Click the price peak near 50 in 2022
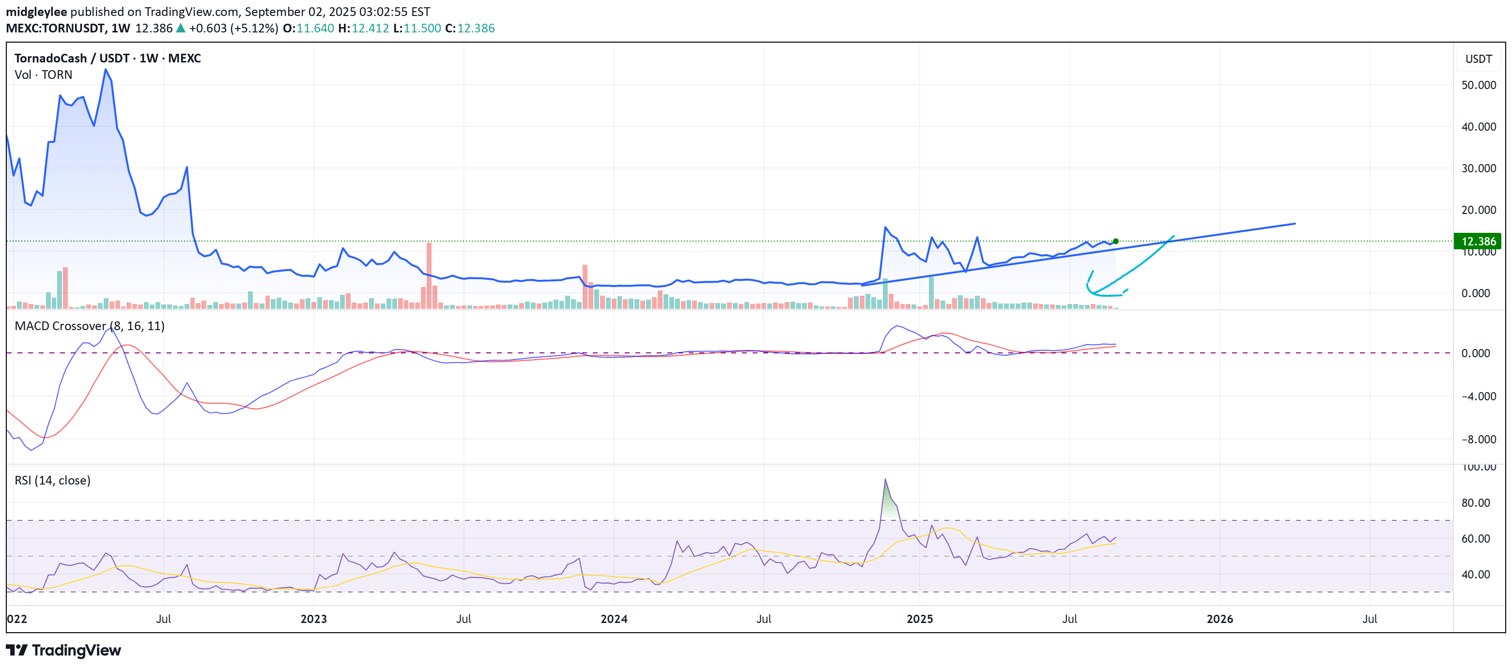 click(x=106, y=70)
